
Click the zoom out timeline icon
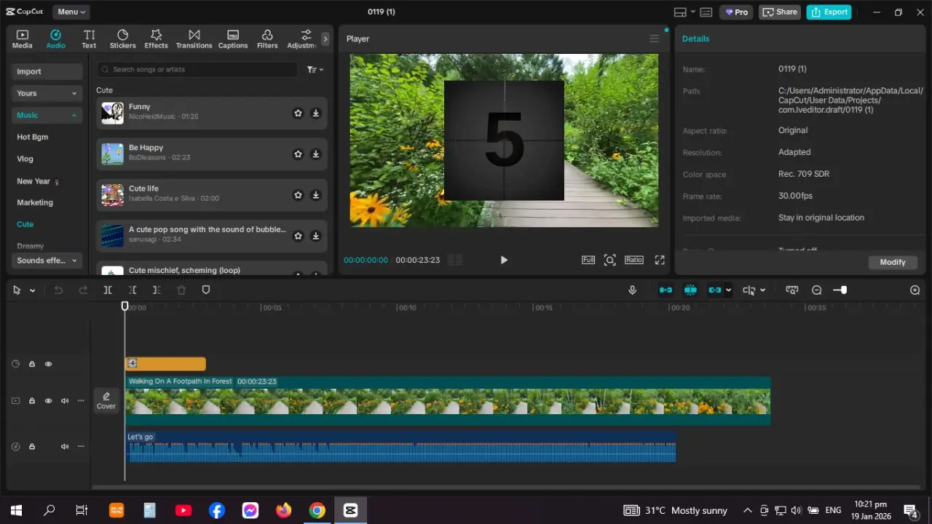point(816,290)
